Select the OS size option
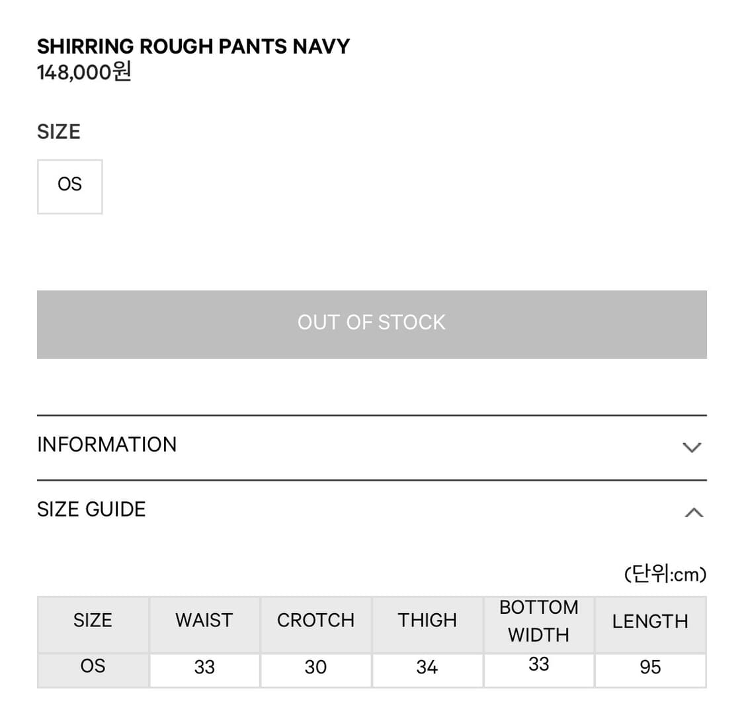 70,186
